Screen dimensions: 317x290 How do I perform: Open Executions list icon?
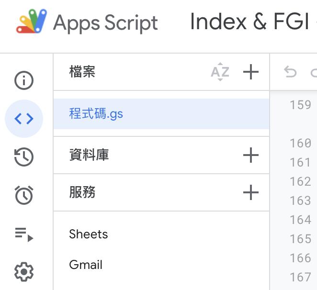(24, 234)
